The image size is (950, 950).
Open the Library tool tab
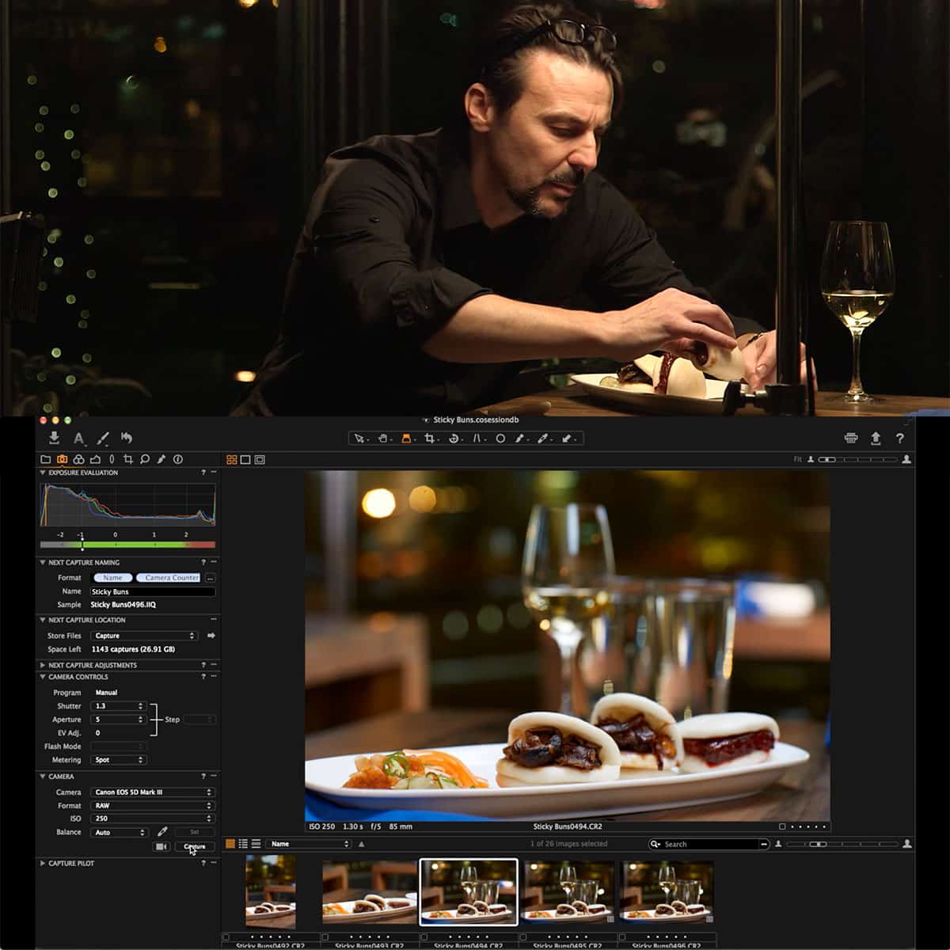pos(47,458)
